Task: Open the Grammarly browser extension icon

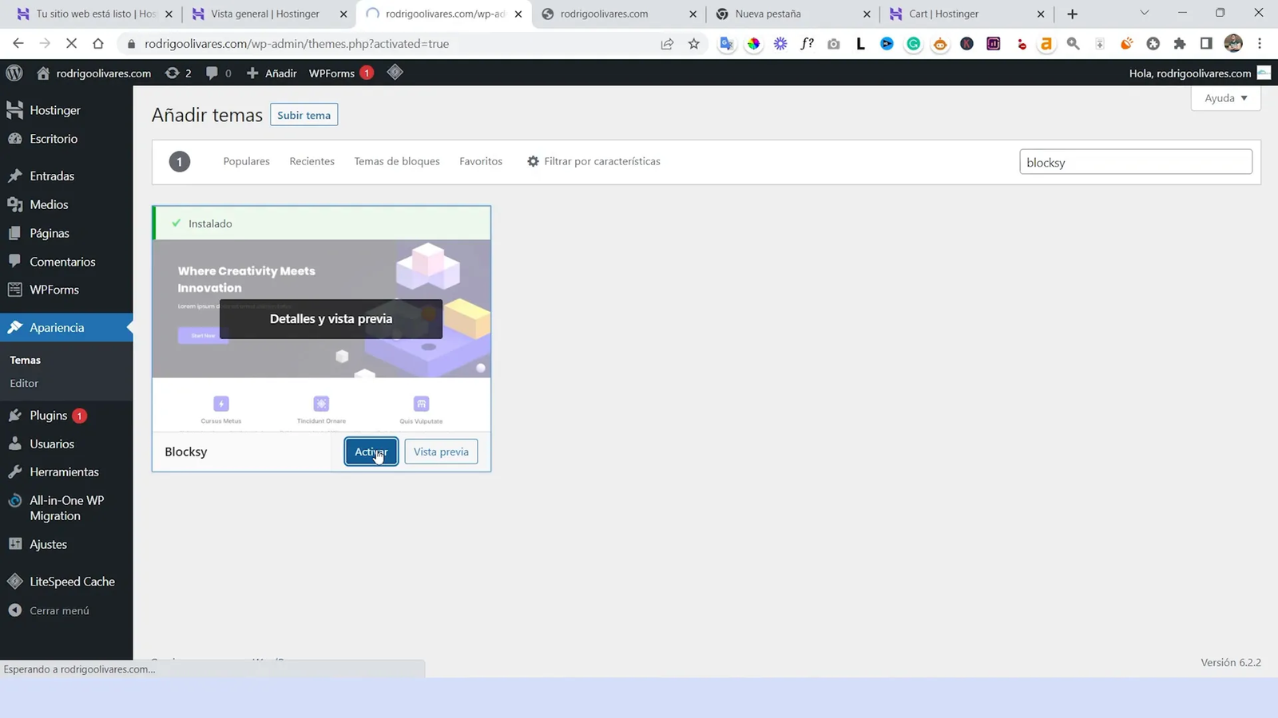Action: click(x=913, y=44)
